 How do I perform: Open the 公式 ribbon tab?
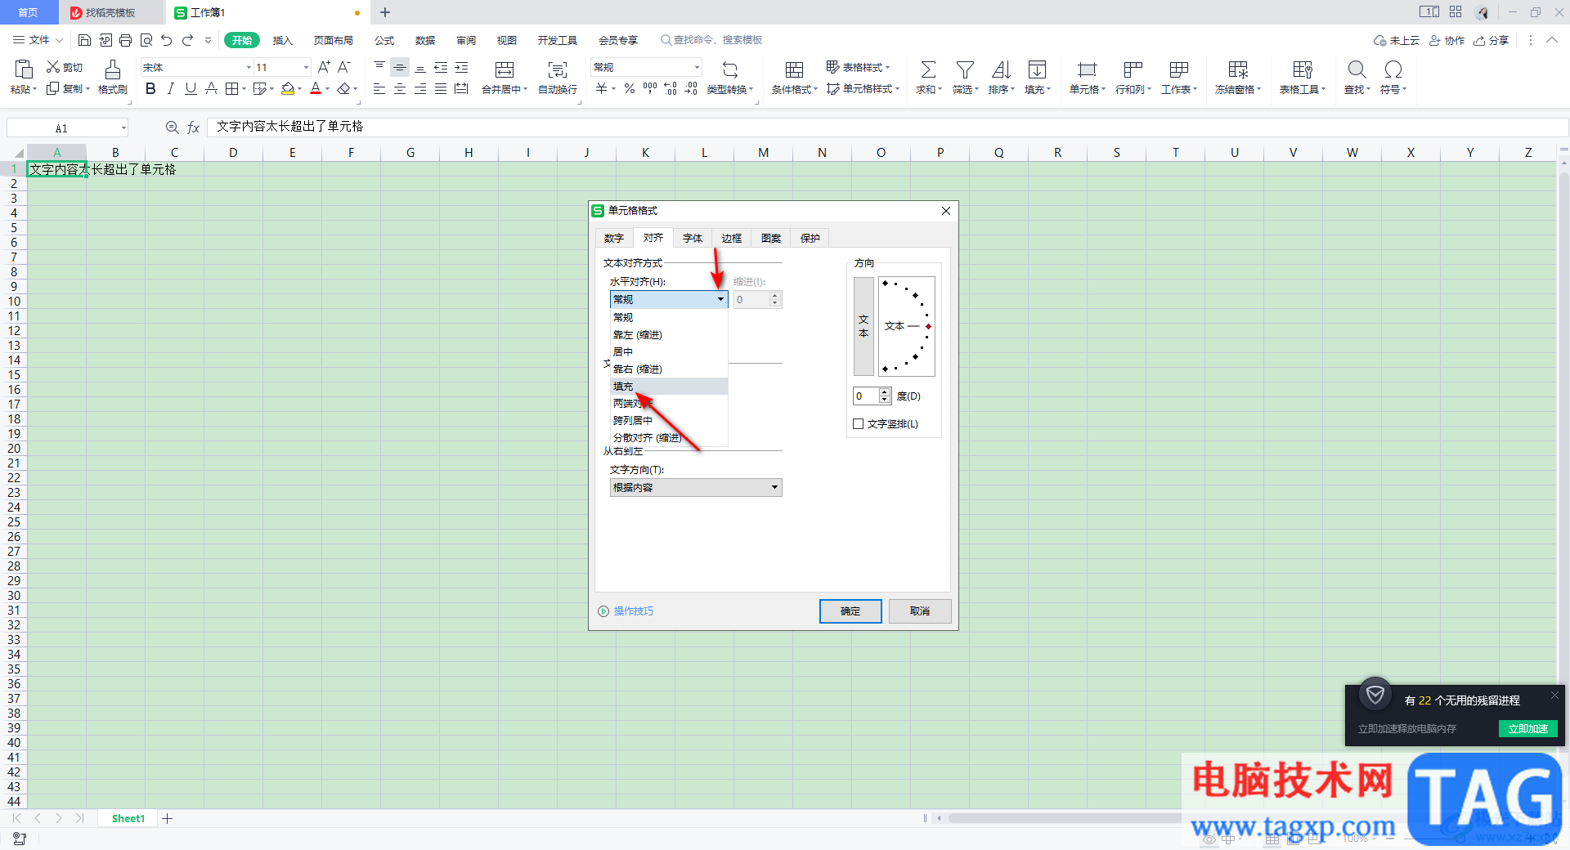pos(384,40)
